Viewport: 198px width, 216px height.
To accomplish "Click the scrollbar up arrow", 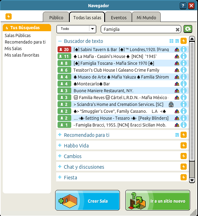I will pos(192,39).
